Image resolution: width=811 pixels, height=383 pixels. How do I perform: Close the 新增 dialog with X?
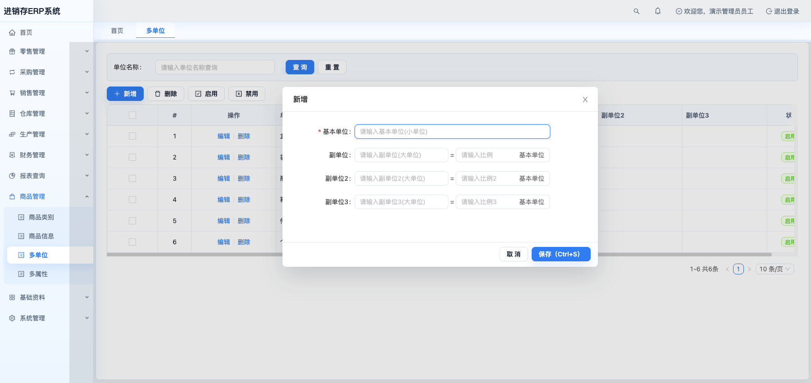pyautogui.click(x=585, y=100)
